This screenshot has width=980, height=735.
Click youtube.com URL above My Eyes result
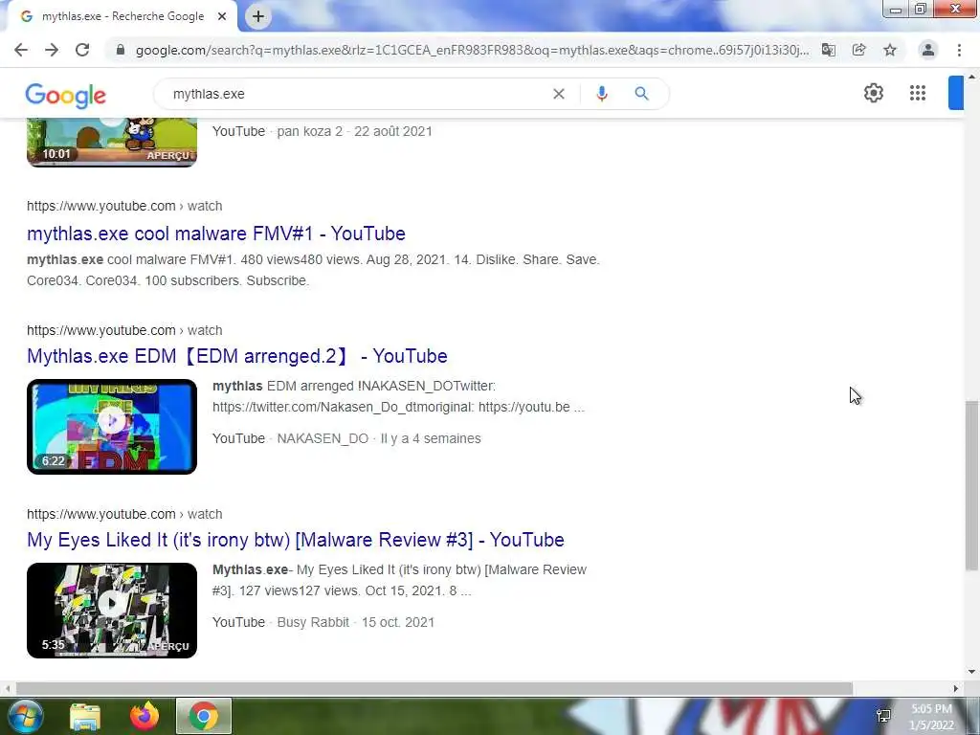tap(124, 514)
